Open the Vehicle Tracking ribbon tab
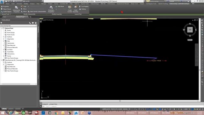 click(163, 4)
